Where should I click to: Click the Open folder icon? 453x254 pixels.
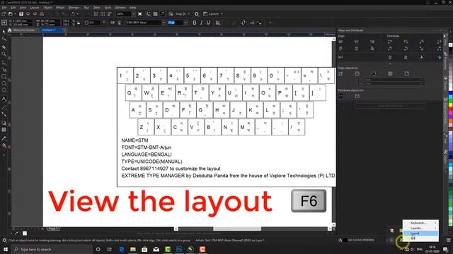[11, 14]
